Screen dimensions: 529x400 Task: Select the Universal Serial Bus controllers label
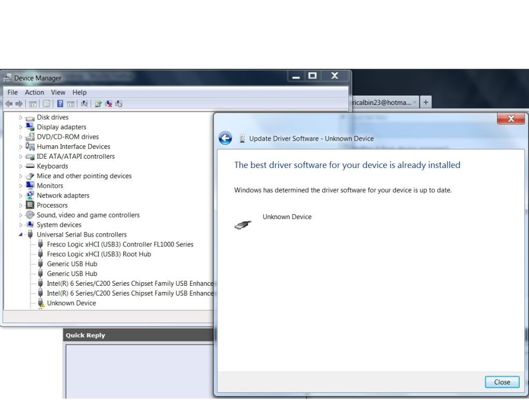click(82, 235)
